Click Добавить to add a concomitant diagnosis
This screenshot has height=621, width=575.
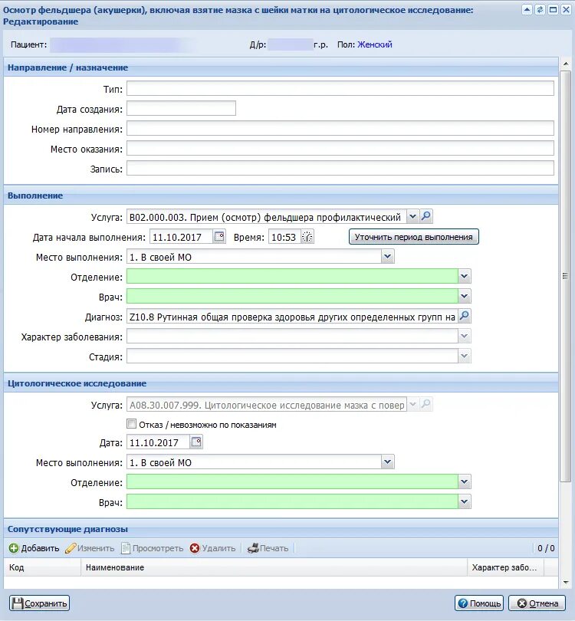tap(34, 548)
